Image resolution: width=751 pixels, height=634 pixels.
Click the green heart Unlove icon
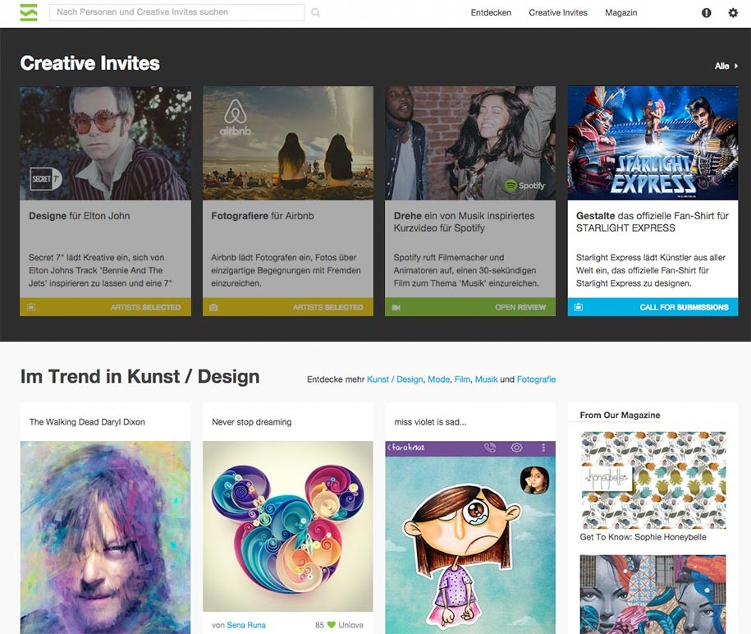click(331, 625)
